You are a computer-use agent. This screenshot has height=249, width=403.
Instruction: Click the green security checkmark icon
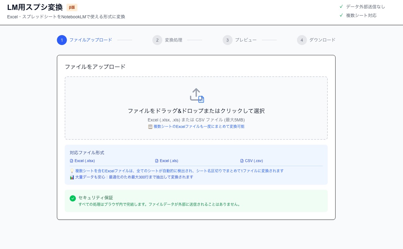[x=73, y=198]
